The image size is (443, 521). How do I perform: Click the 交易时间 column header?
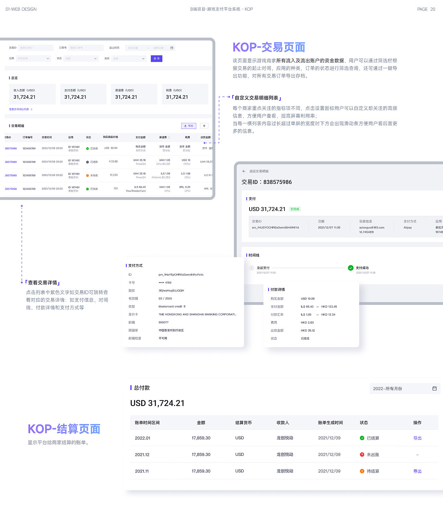click(x=47, y=138)
